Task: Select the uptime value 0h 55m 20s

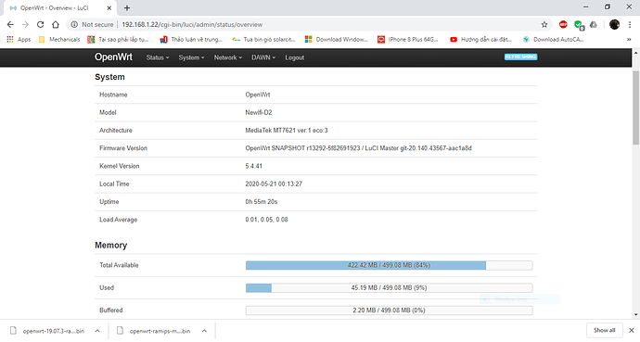Action: (x=262, y=202)
